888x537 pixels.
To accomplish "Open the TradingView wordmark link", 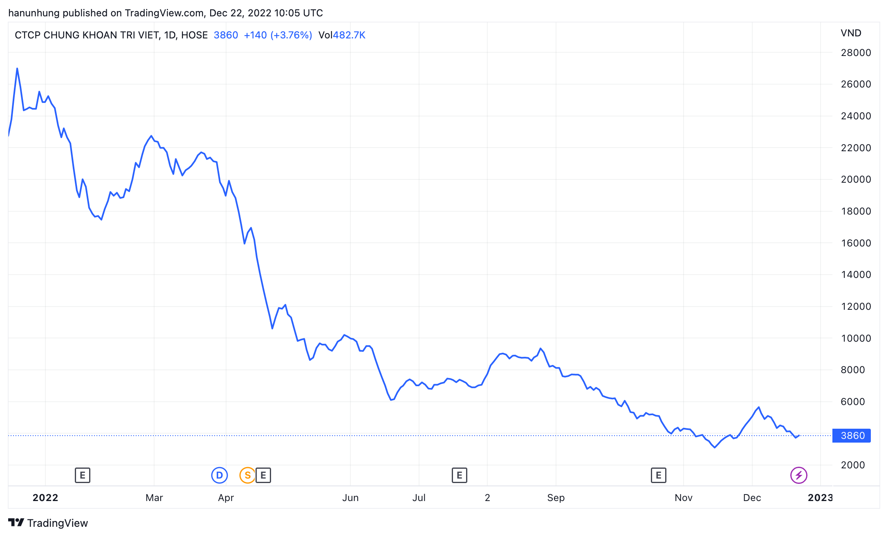I will 58,523.
